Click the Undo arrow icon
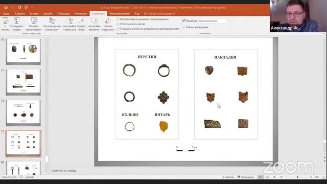 12,7
